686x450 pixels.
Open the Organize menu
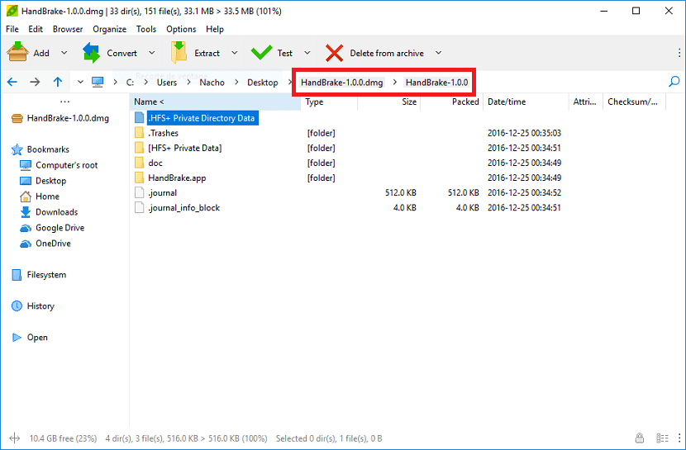[109, 29]
